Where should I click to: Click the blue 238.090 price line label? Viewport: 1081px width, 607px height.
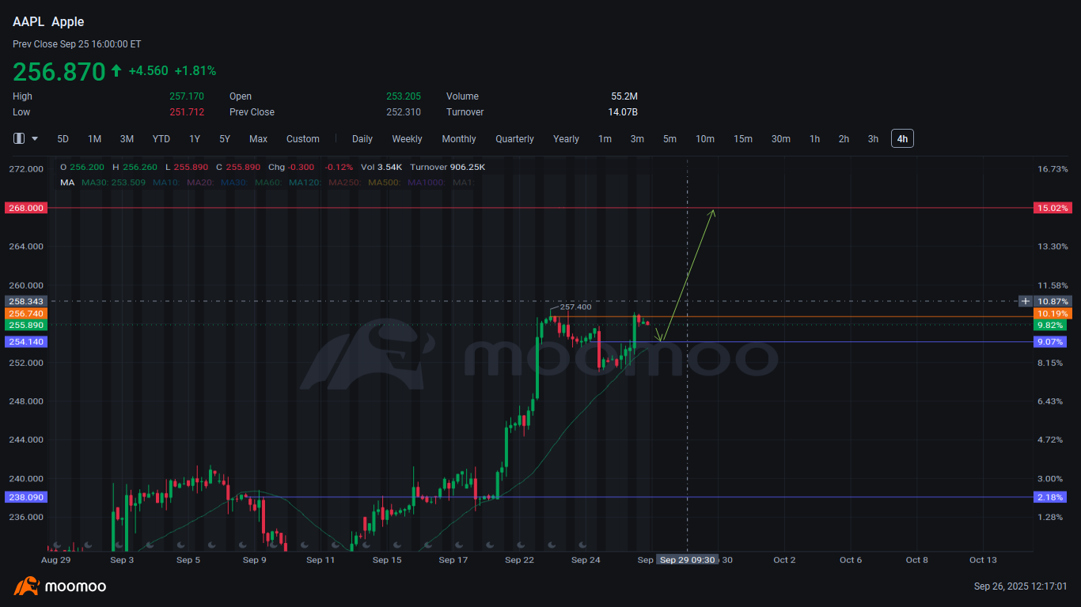point(26,497)
